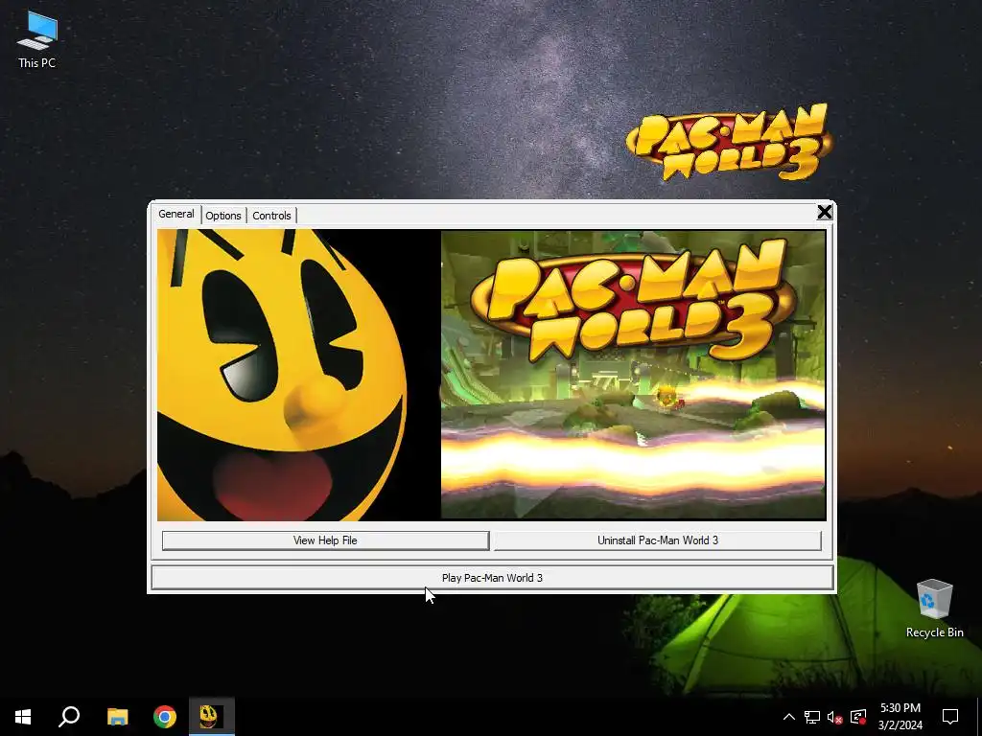
Task: Click Uninstall Pac-Man World 3 button
Action: [x=657, y=540]
